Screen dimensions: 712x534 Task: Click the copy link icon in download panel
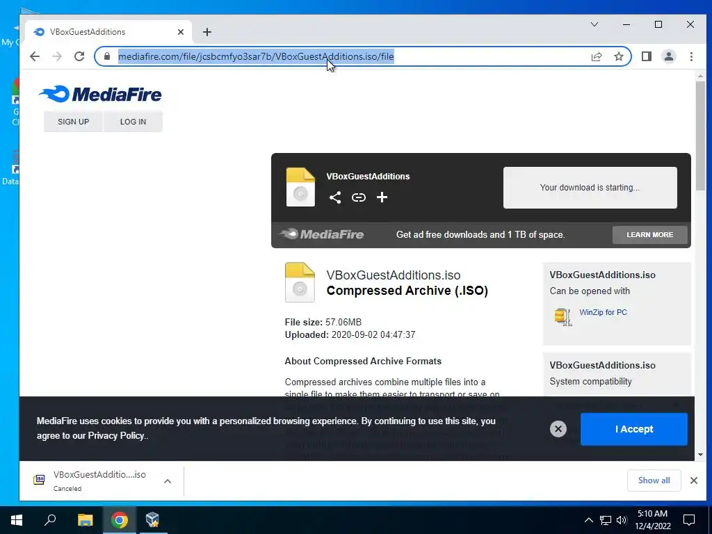(359, 197)
